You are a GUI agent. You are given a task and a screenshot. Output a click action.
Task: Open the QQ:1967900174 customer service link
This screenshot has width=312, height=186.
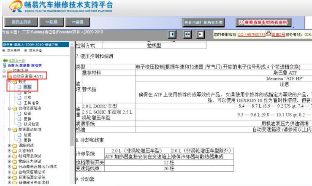pyautogui.click(x=252, y=35)
